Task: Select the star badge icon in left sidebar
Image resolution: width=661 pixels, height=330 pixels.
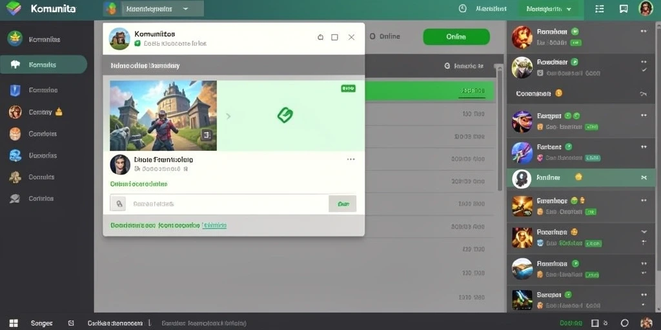Action: coord(15,39)
